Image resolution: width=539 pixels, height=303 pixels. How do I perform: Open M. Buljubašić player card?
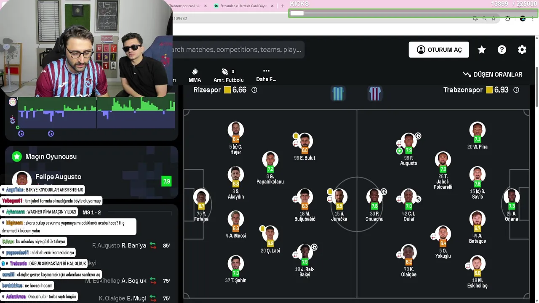305,205
